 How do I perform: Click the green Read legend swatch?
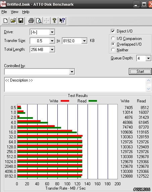click(x=93, y=101)
